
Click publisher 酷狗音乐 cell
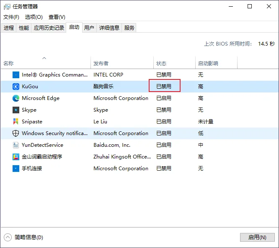pos(103,87)
